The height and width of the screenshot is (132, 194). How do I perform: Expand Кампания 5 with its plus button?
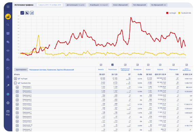click(x=17, y=104)
